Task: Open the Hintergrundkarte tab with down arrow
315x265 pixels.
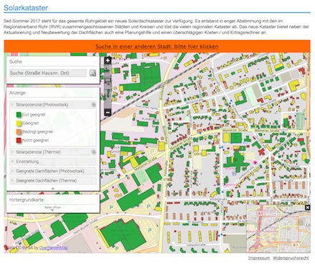Action: 53,210
